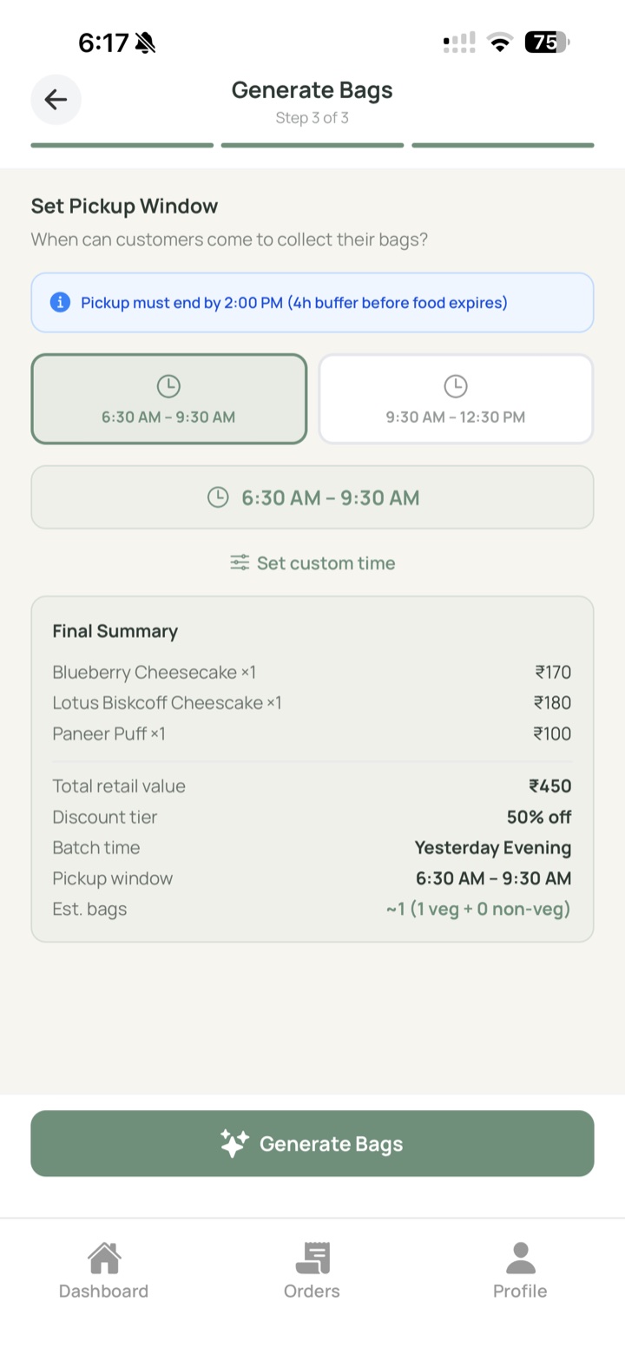625x1354 pixels.
Task: Click the first step progress bar segment
Action: (122, 145)
